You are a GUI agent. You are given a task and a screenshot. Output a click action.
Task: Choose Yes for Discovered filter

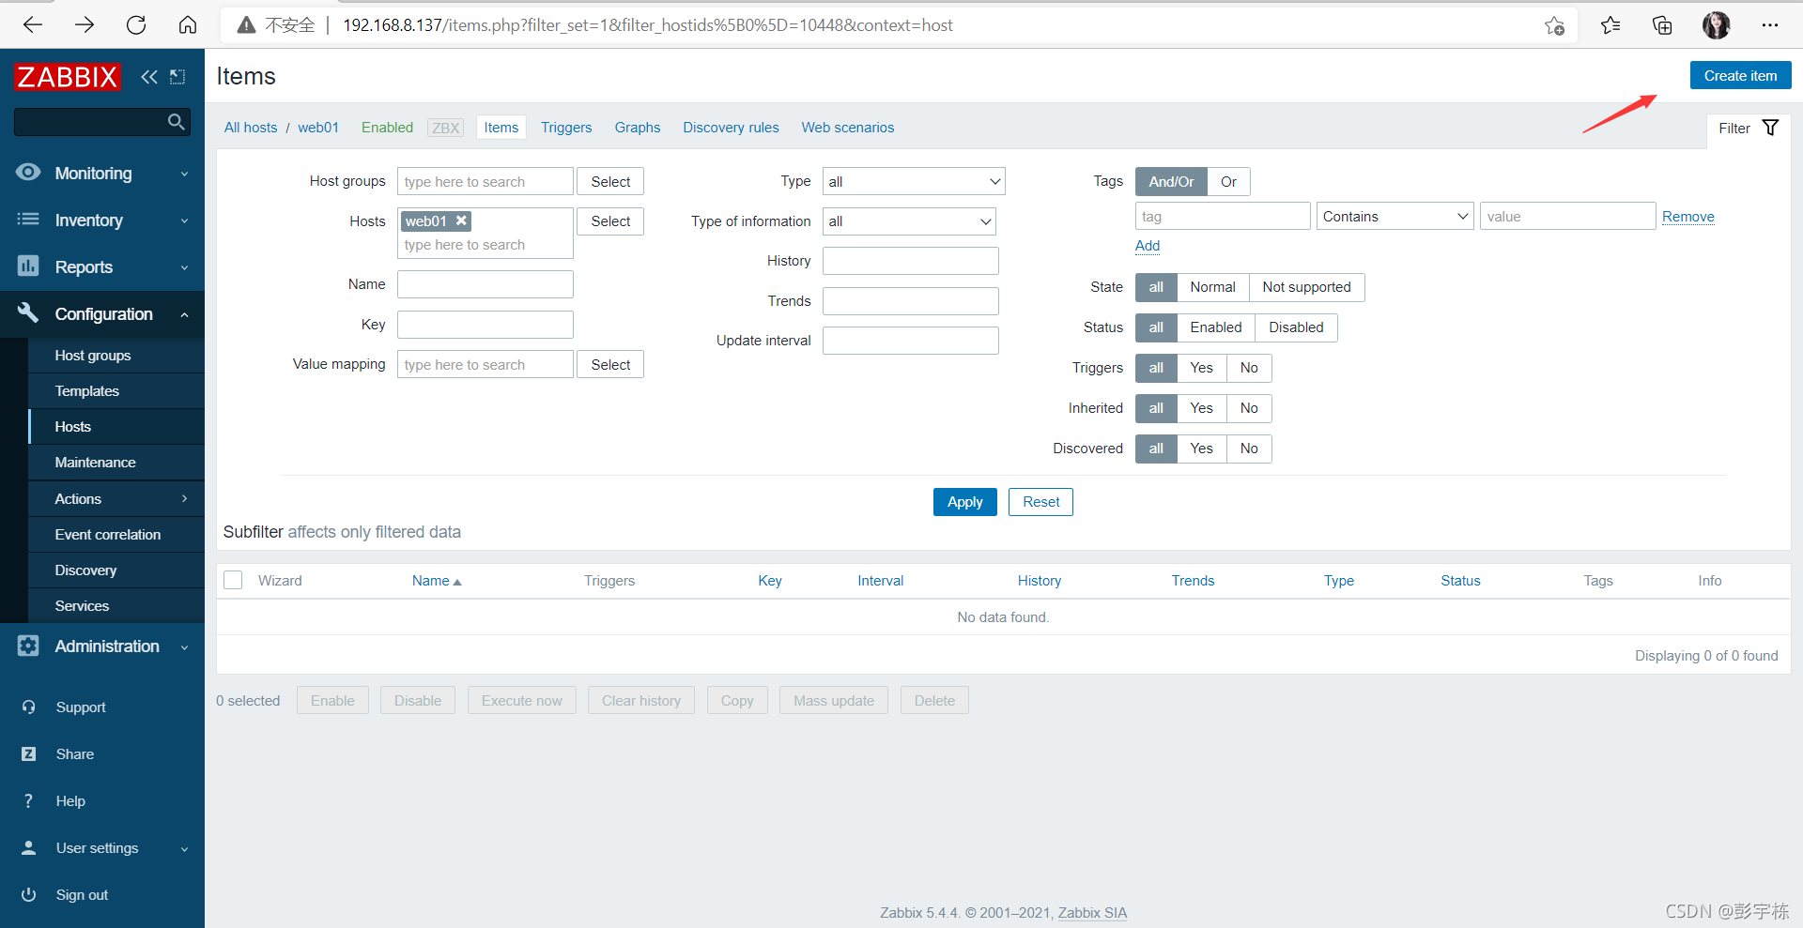point(1201,449)
